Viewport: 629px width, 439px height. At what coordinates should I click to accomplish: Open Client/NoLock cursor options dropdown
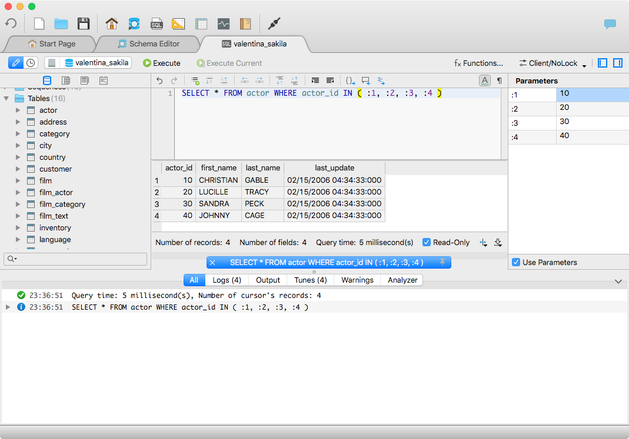pyautogui.click(x=553, y=63)
